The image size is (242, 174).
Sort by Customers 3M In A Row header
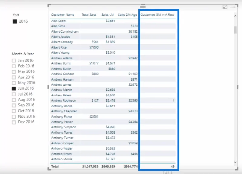click(157, 15)
